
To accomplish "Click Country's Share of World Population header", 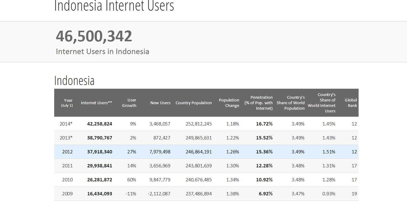I will [x=290, y=103].
